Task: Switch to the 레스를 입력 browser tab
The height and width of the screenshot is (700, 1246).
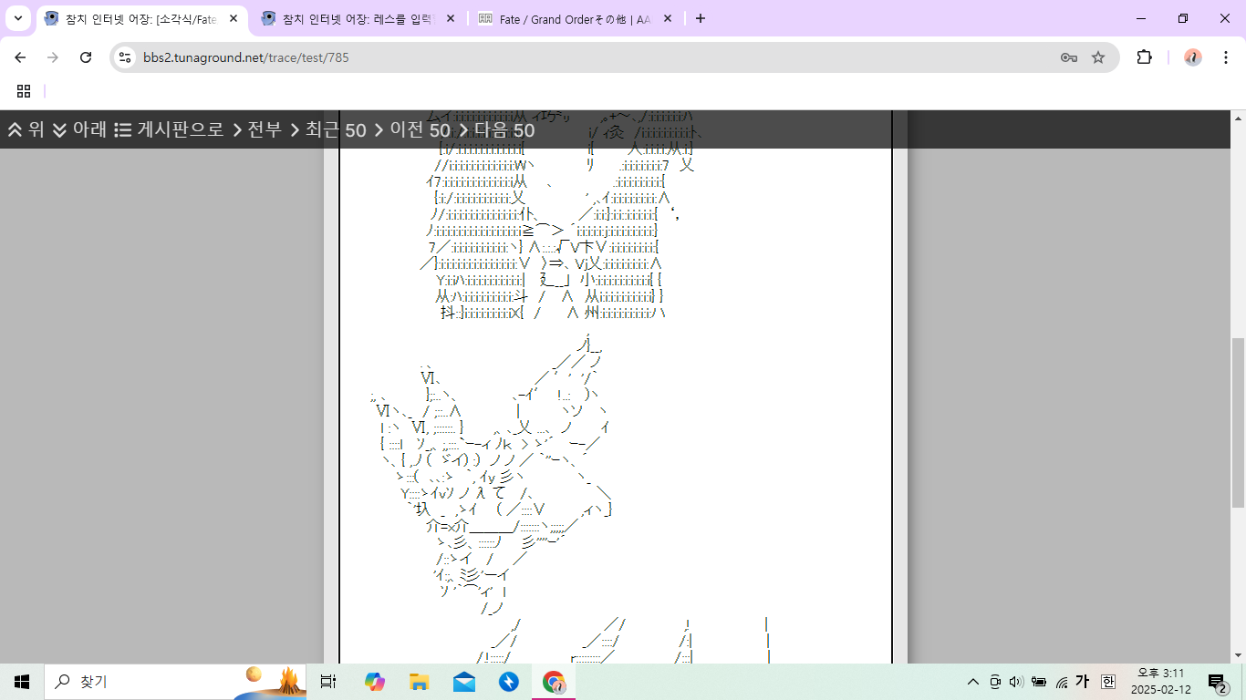Action: [x=358, y=18]
